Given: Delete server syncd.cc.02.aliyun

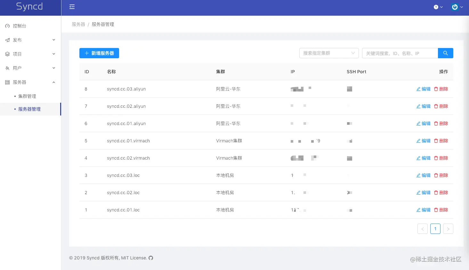Looking at the screenshot, I should [441, 106].
